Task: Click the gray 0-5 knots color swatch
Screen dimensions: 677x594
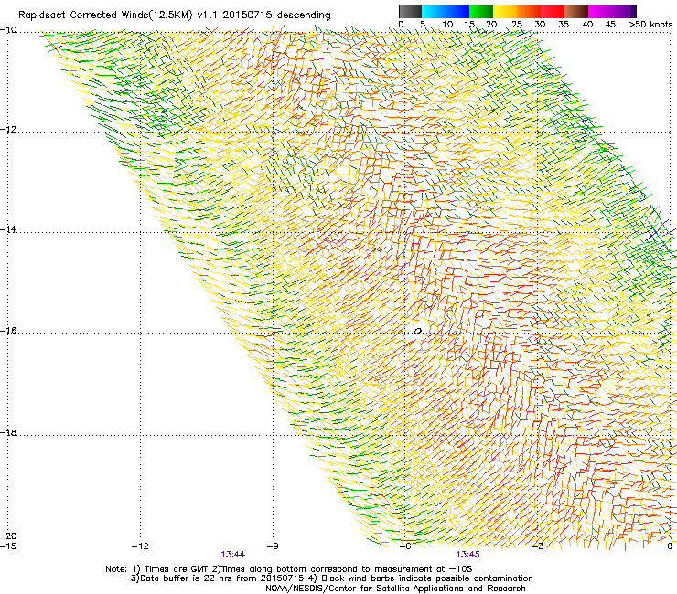Action: [410, 11]
